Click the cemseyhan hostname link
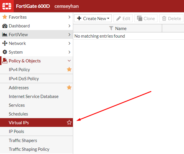 [66, 6]
